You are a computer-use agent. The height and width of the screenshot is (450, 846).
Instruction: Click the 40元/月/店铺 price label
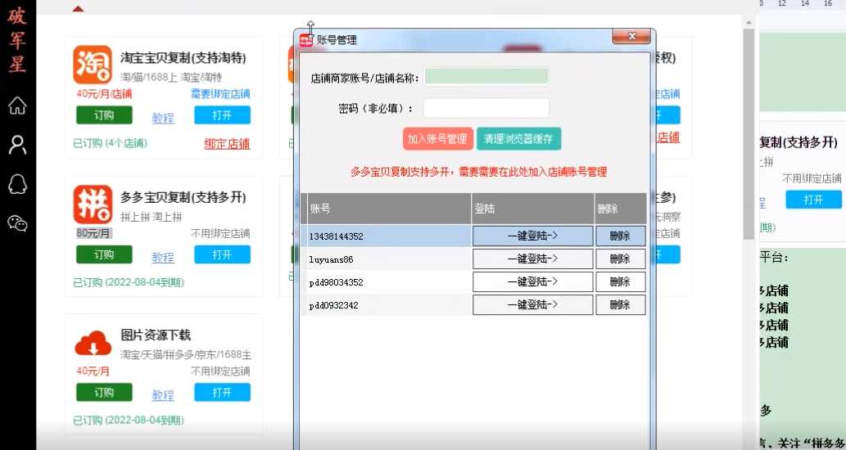pos(104,94)
